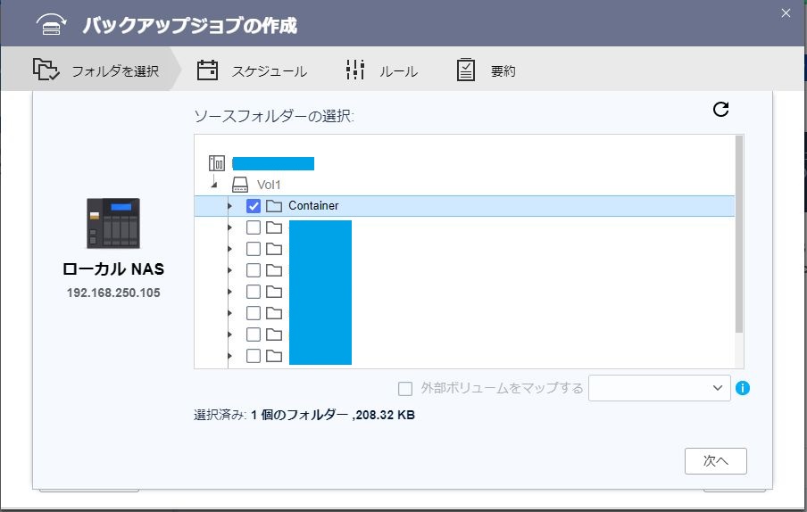Viewport: 807px width, 512px height.
Task: Click the 192.168.250.105 IP address text
Action: [x=113, y=293]
